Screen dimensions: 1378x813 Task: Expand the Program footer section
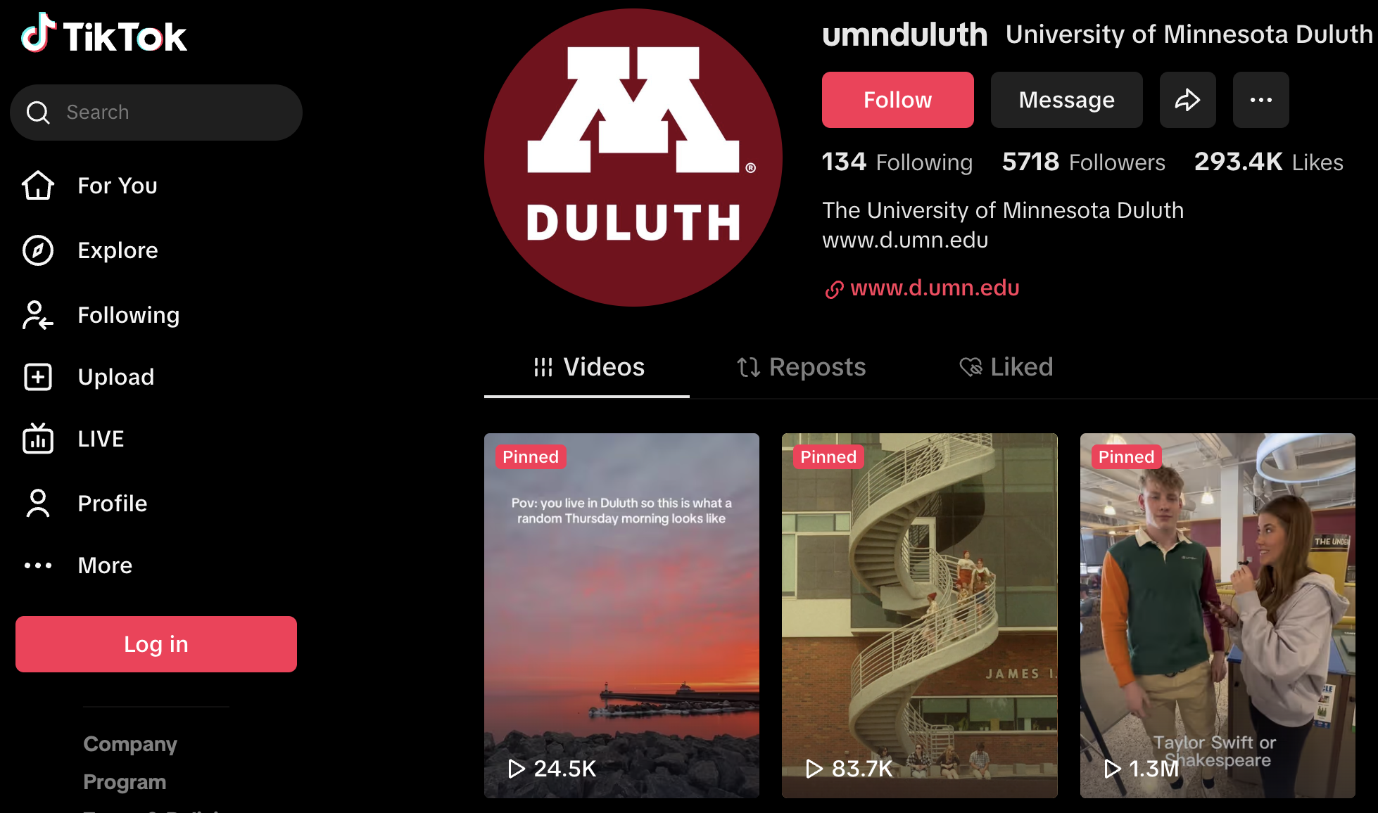click(x=125, y=782)
